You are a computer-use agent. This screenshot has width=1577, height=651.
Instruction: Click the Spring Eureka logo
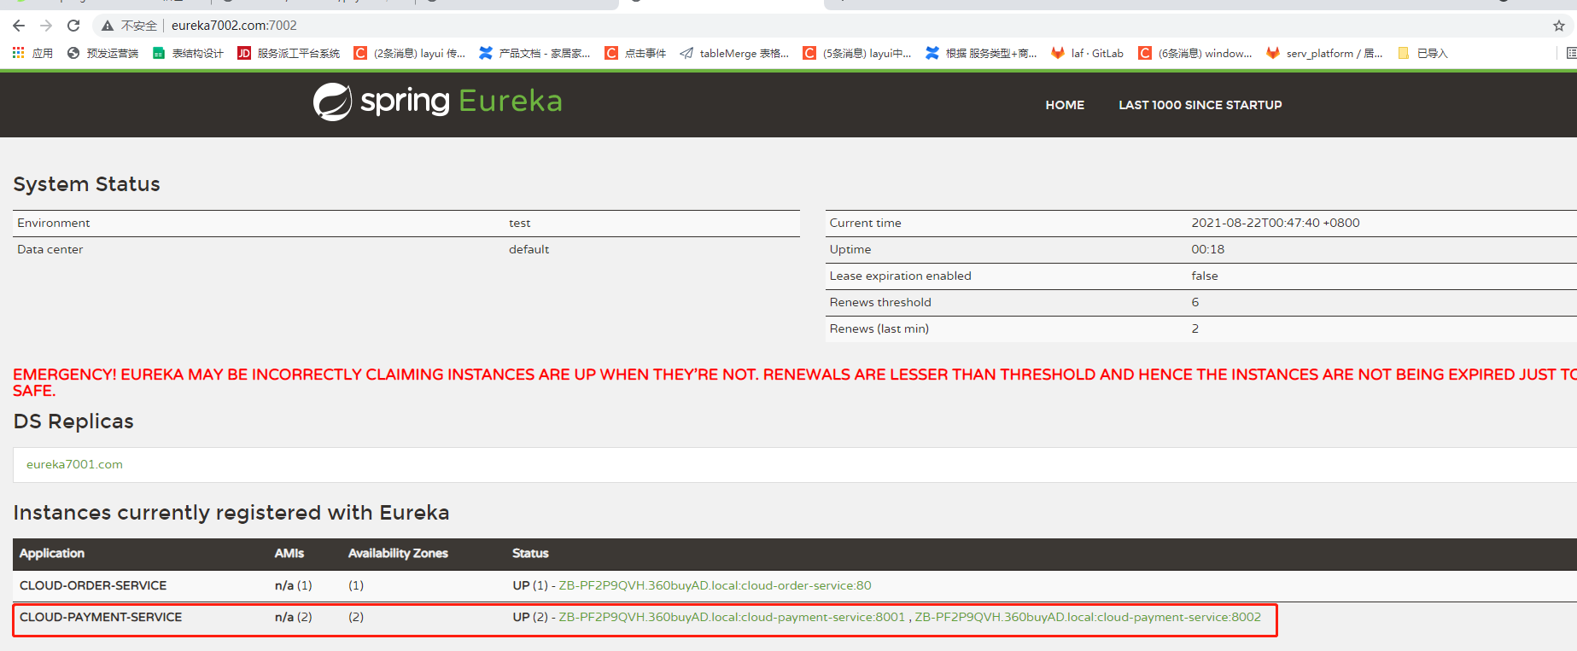pos(437,102)
